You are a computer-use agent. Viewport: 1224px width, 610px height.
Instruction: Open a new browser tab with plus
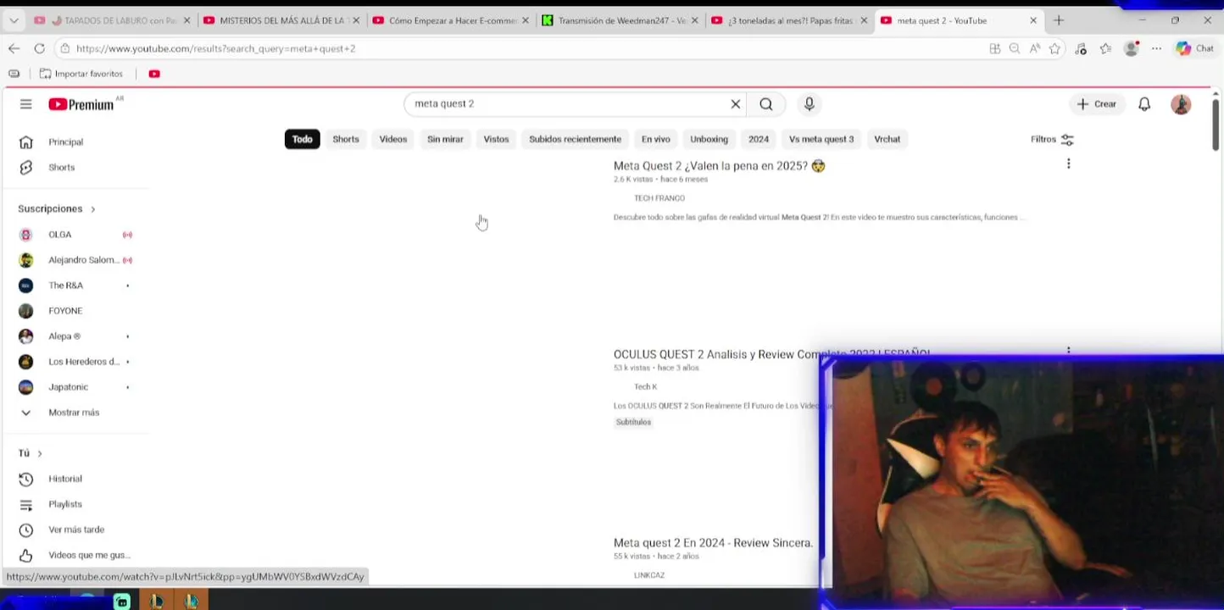point(1058,20)
